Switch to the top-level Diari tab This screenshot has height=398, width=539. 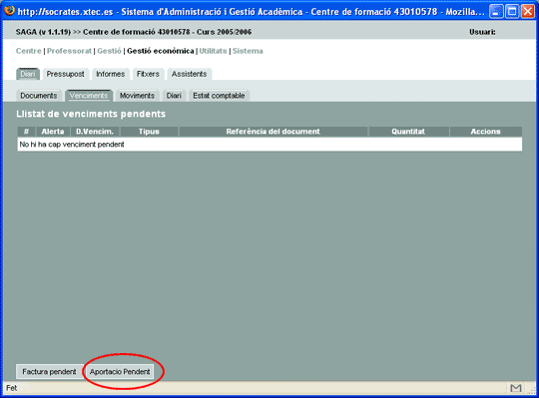point(28,74)
